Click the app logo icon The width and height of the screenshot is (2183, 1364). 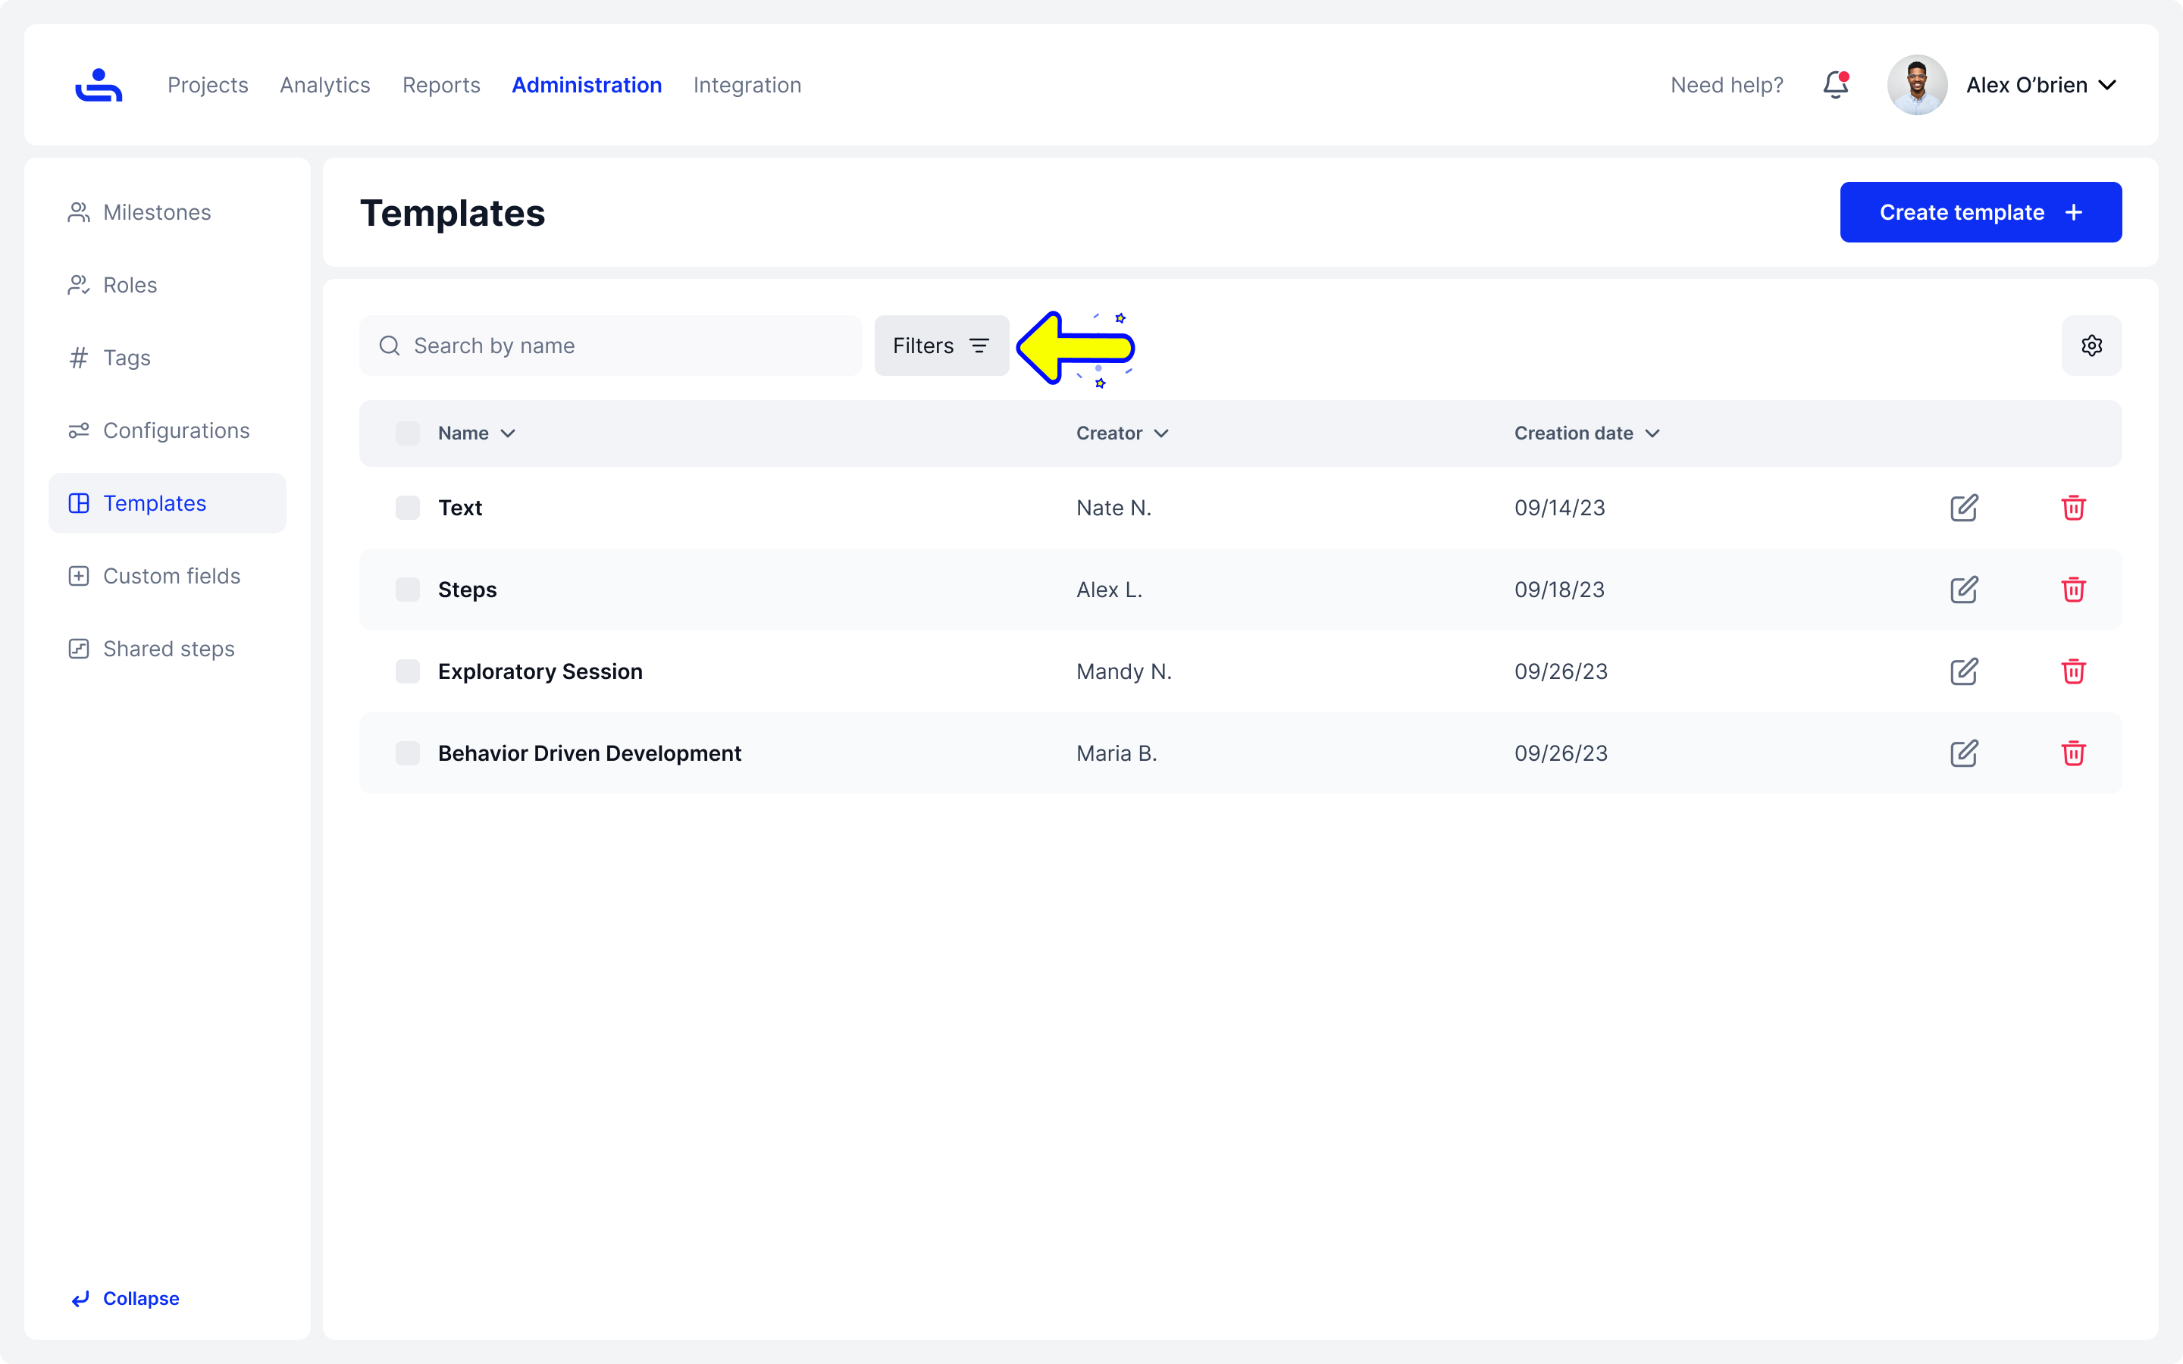(99, 85)
